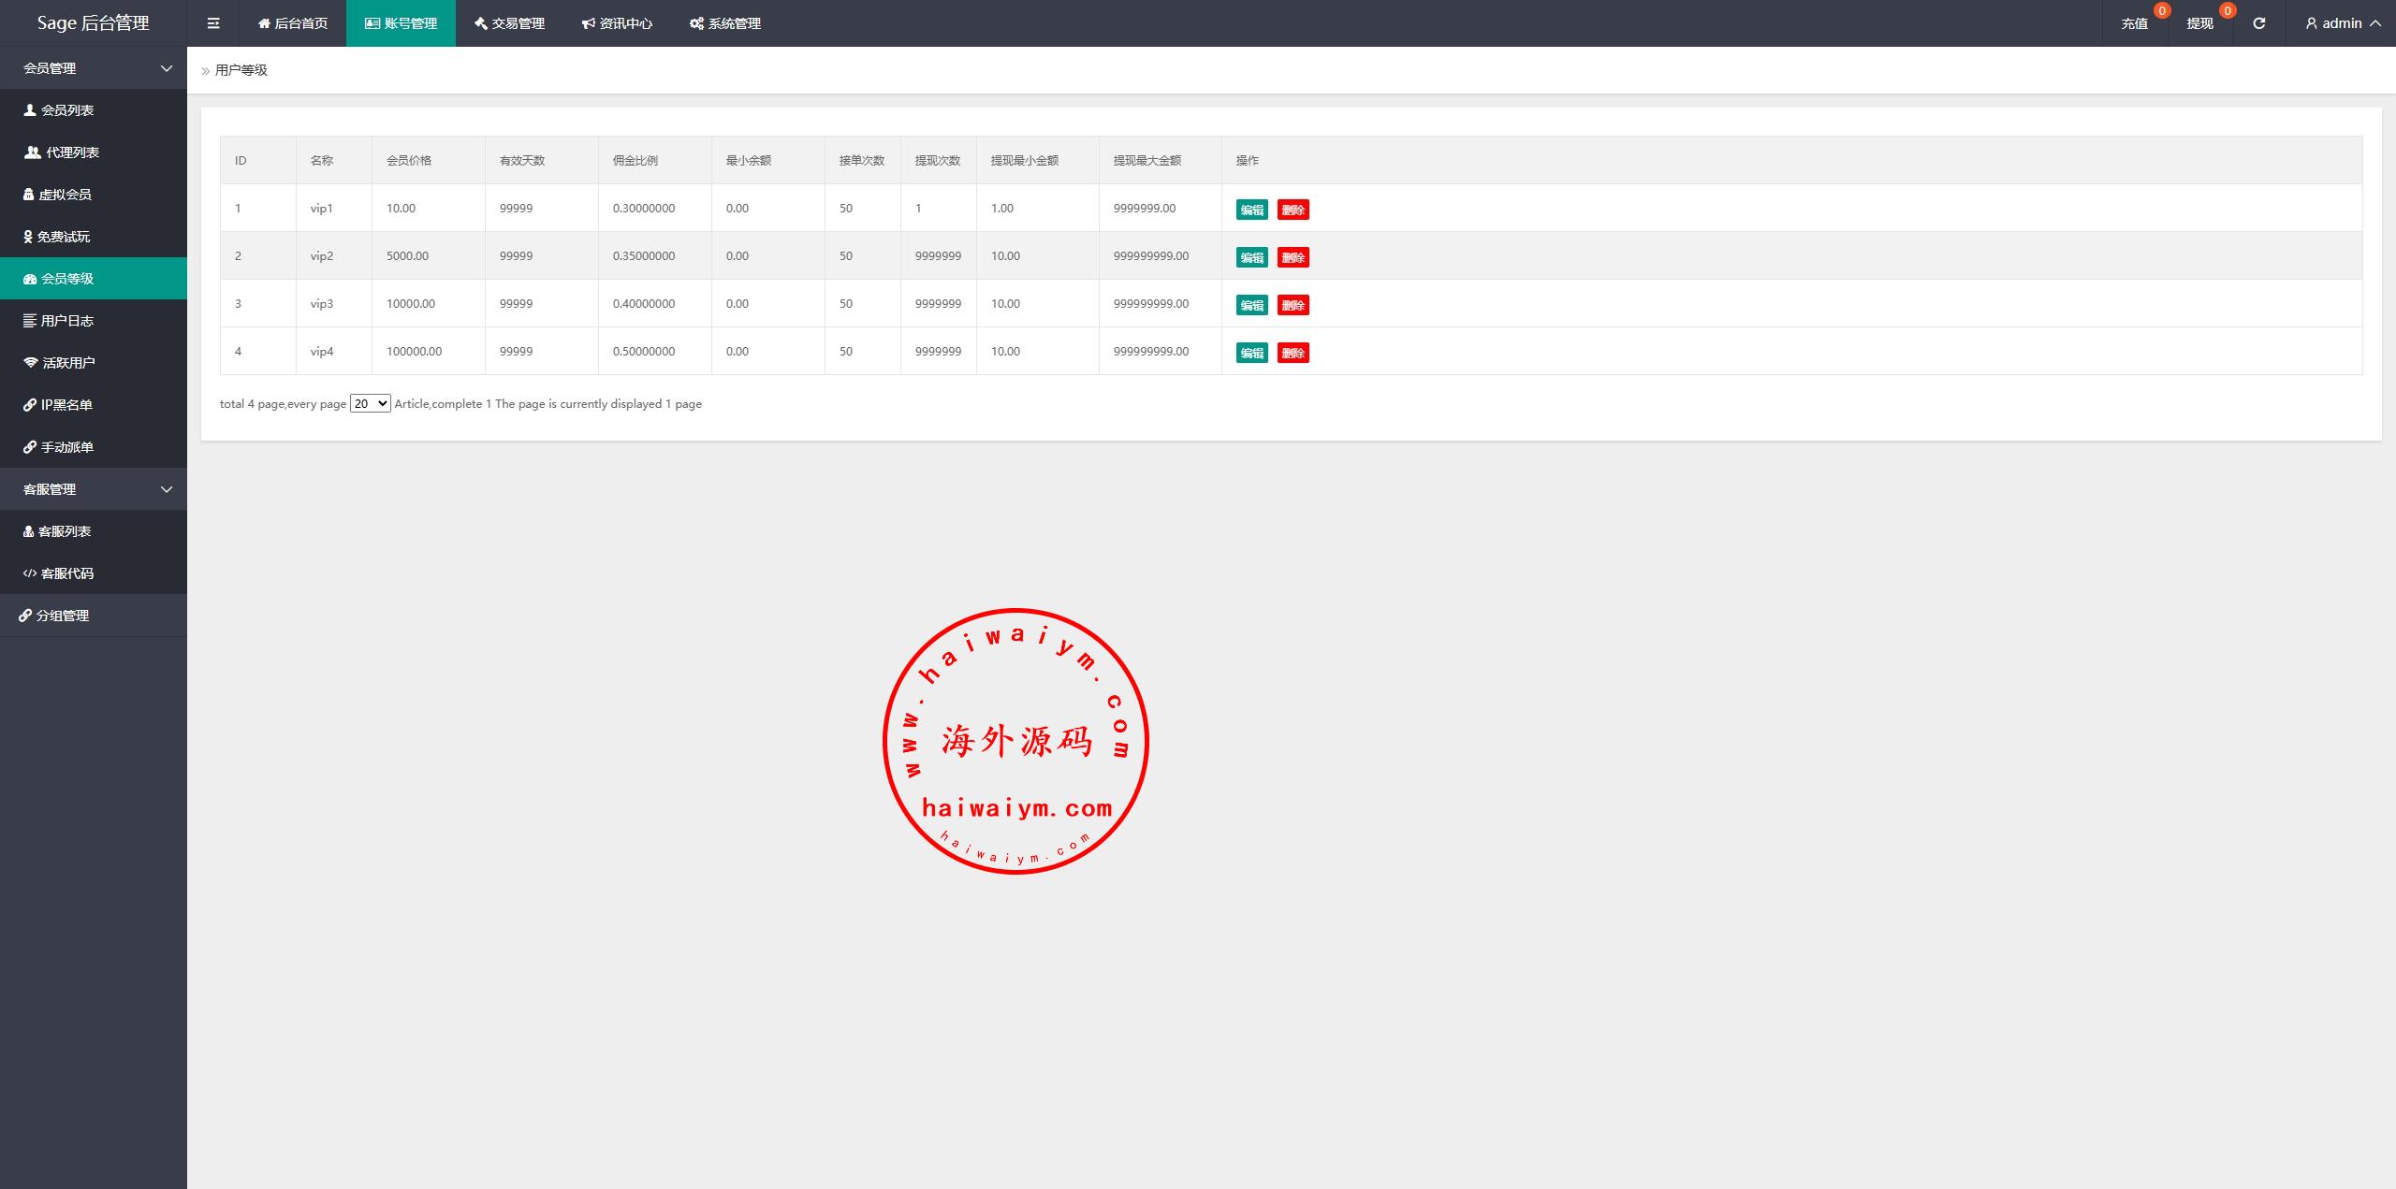The image size is (2396, 1189).
Task: Switch to 系统管理 top menu
Action: [725, 23]
